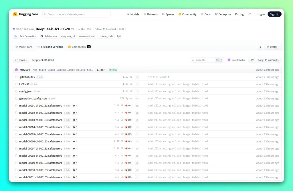The height and width of the screenshot is (191, 293).
Task: Open the Pricing page
Action: (x=239, y=14)
